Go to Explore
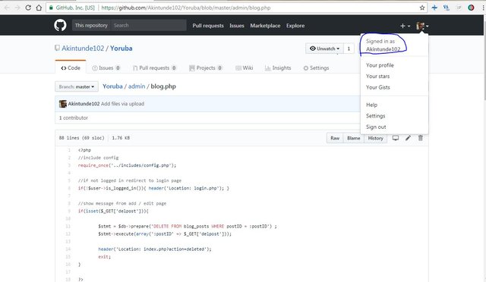The height and width of the screenshot is (282, 486). (295, 26)
